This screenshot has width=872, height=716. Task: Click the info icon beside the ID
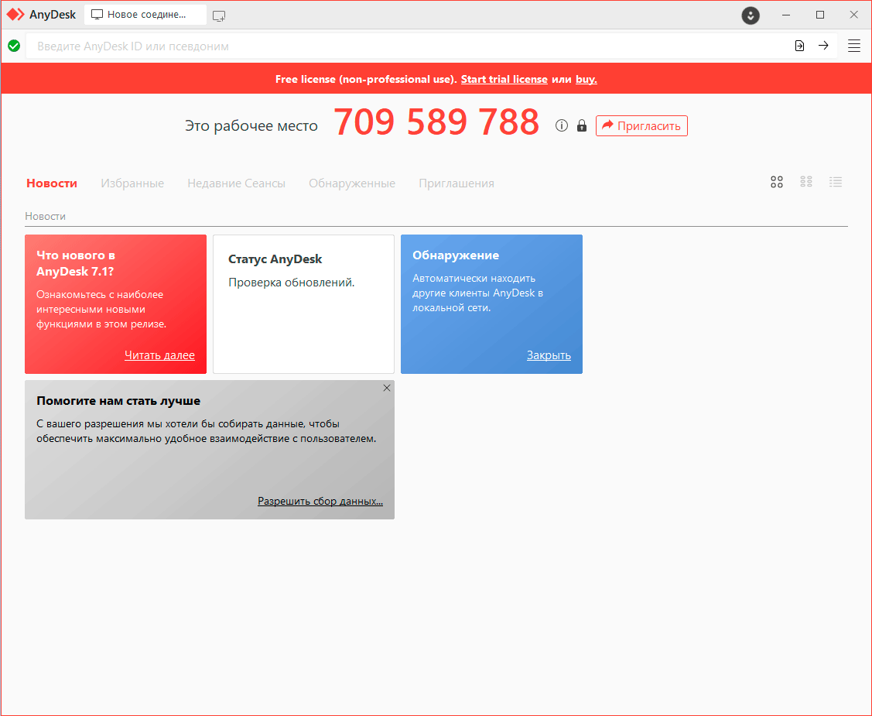coord(562,125)
